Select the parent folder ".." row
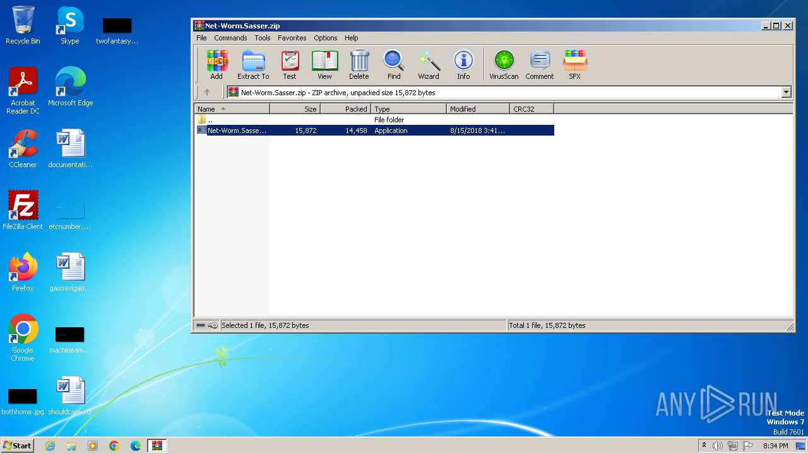This screenshot has height=454, width=808. [x=374, y=120]
